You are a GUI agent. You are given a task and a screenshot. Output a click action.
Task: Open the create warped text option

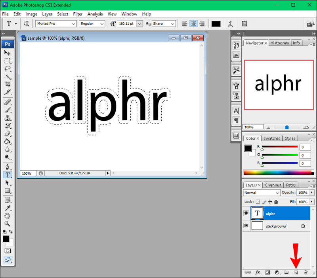[230, 24]
